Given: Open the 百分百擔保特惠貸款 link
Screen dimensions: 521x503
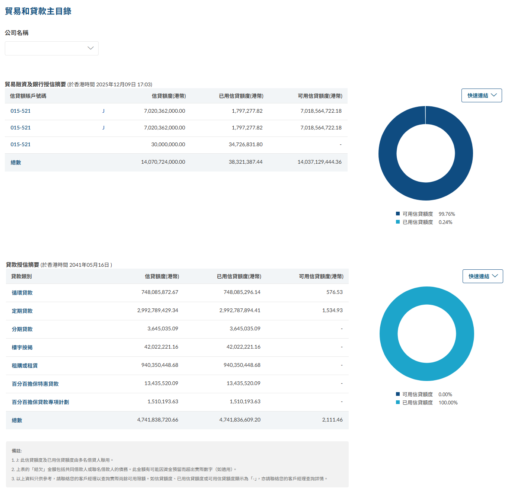Looking at the screenshot, I should click(x=35, y=384).
